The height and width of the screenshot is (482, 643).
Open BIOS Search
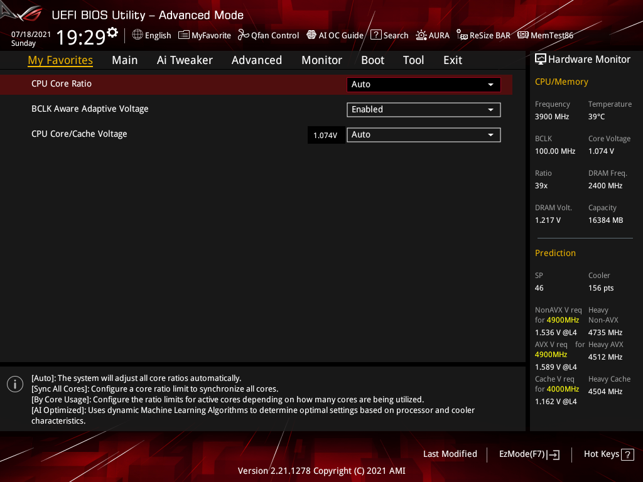pos(389,35)
